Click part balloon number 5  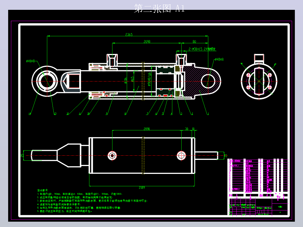(x=163, y=114)
